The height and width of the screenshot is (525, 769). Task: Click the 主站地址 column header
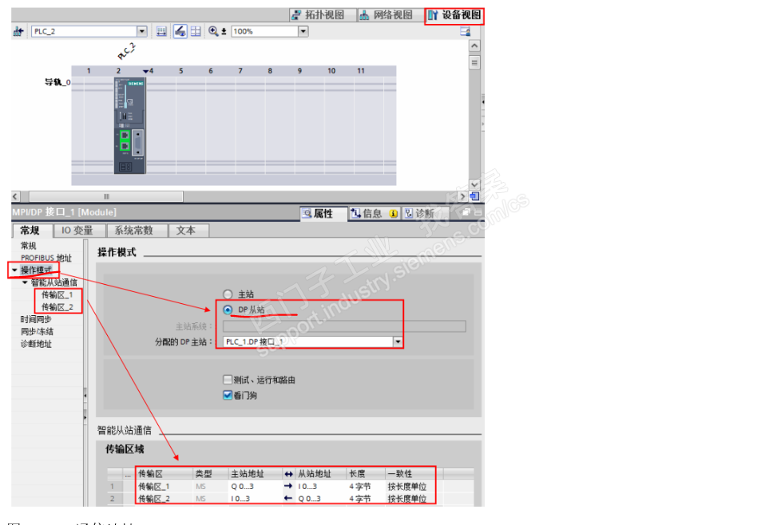[x=256, y=473]
